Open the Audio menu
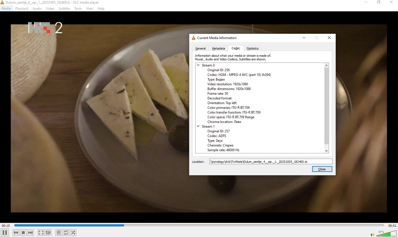Viewport: 398px width, 237px height. pyautogui.click(x=37, y=9)
